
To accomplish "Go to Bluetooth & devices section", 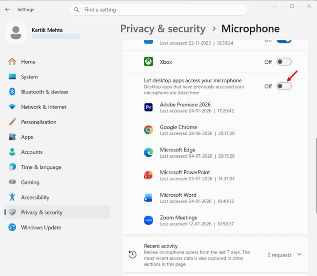I will (x=57, y=92).
